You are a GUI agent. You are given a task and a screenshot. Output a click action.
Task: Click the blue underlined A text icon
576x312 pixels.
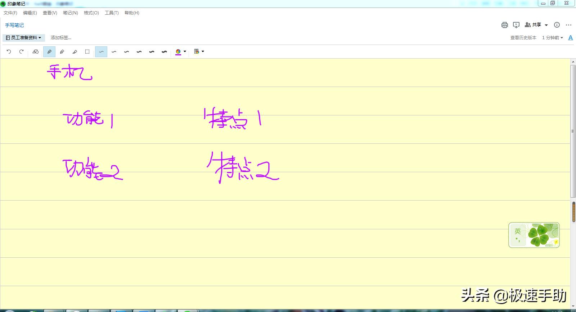[571, 38]
